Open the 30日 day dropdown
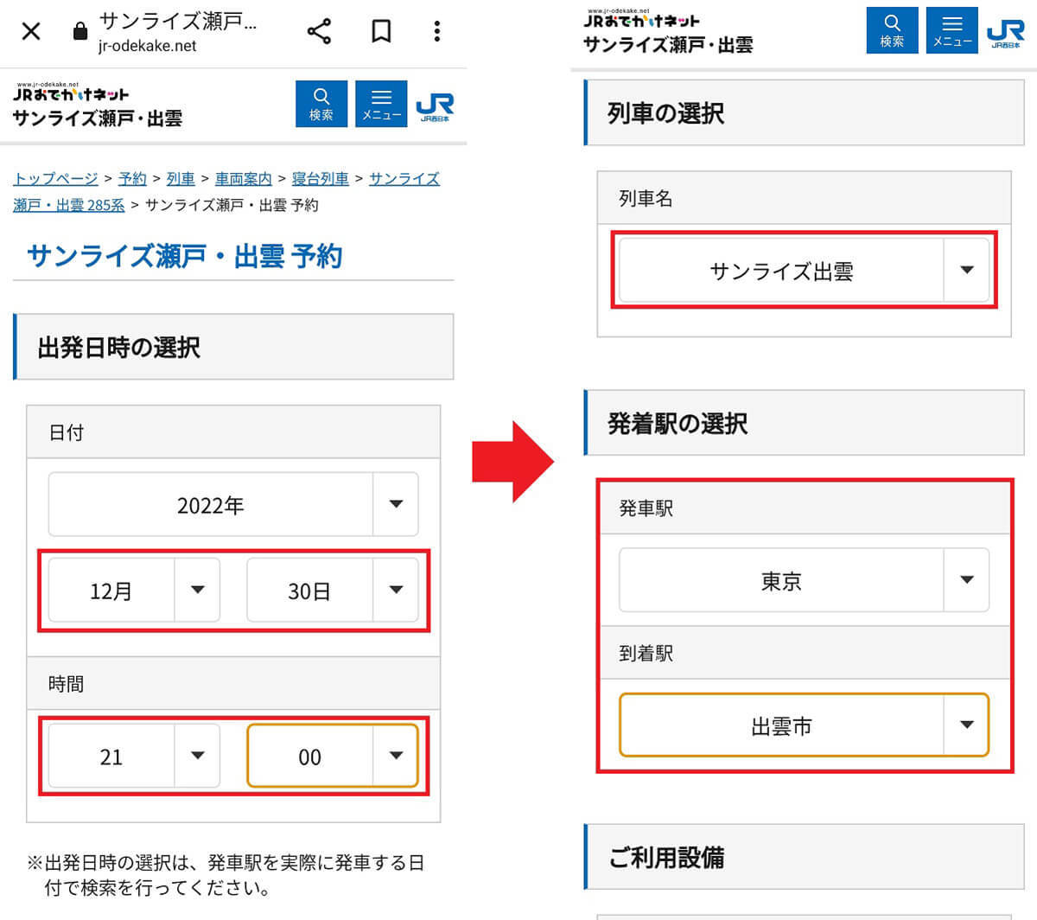Image resolution: width=1037 pixels, height=920 pixels. [x=333, y=591]
